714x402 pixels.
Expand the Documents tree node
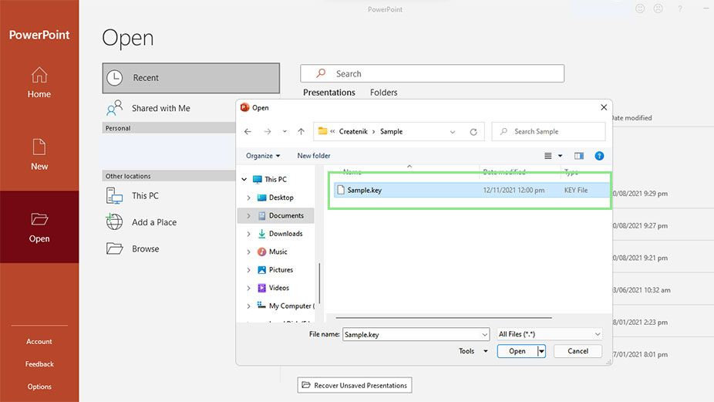click(x=248, y=215)
